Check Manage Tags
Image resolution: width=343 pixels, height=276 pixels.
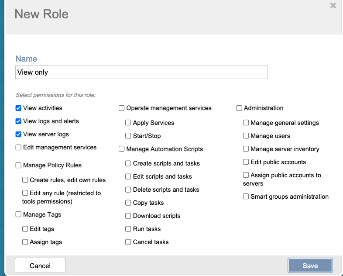(x=18, y=214)
